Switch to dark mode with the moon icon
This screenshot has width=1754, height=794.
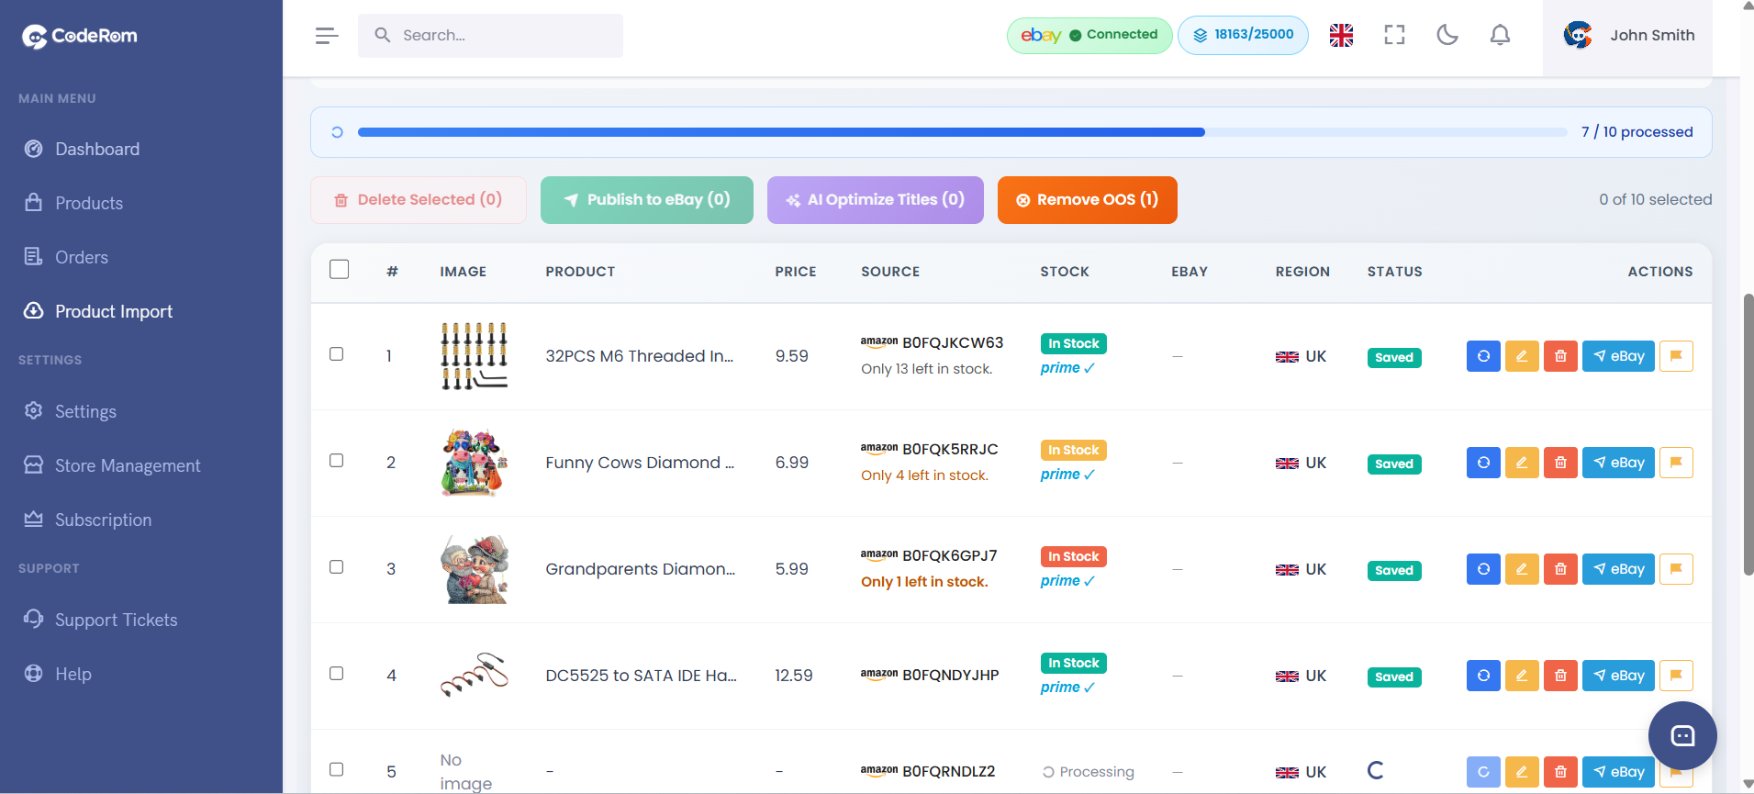point(1447,35)
